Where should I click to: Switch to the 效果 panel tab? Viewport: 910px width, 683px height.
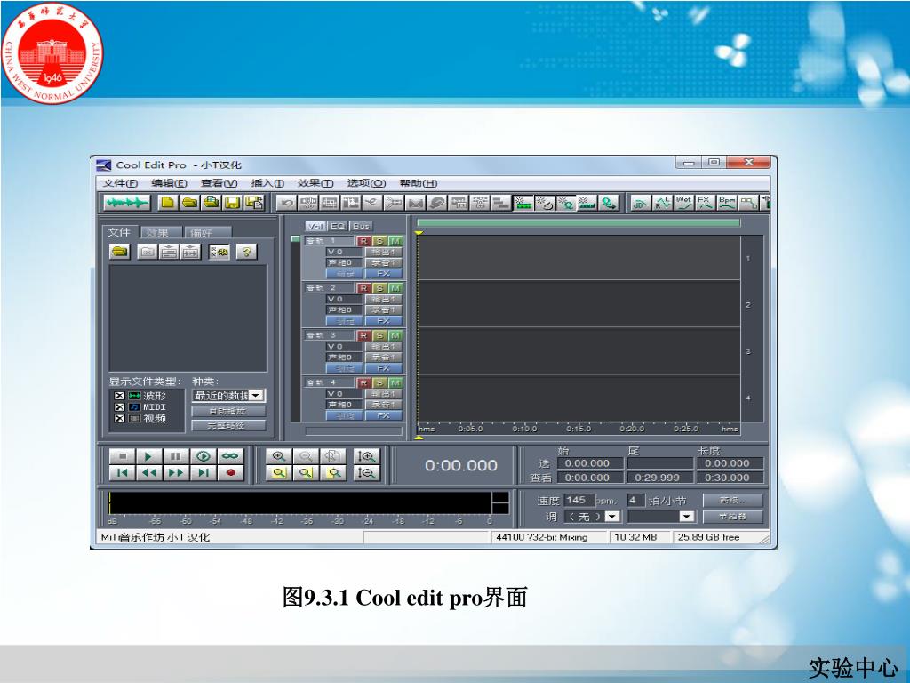[162, 233]
